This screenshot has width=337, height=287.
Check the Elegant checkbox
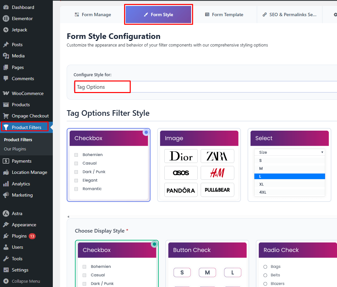[76, 180]
